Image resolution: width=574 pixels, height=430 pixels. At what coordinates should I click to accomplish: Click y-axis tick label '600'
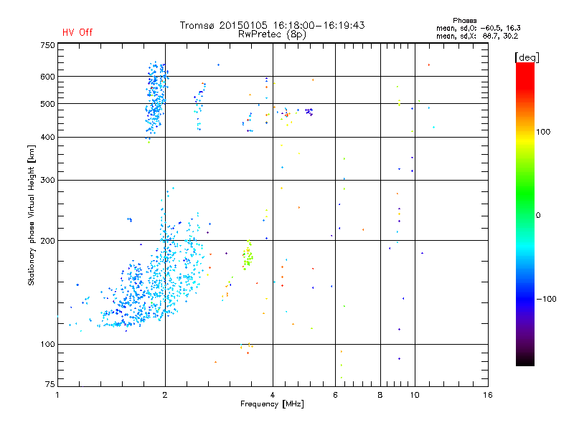47,77
